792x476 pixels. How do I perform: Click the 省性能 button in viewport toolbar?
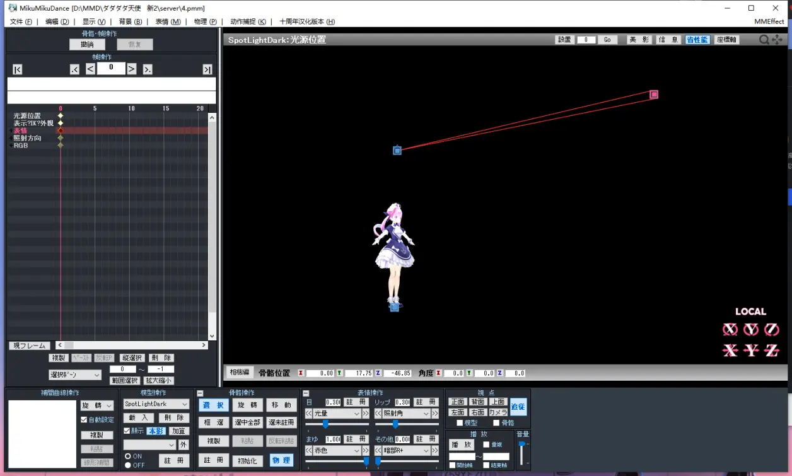(x=697, y=40)
